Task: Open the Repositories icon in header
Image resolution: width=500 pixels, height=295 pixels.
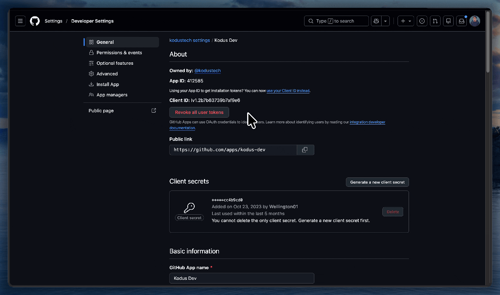Action: pos(448,21)
